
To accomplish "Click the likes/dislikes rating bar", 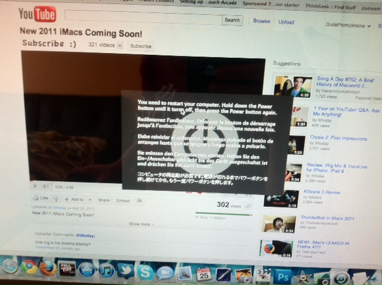I will point(223,215).
